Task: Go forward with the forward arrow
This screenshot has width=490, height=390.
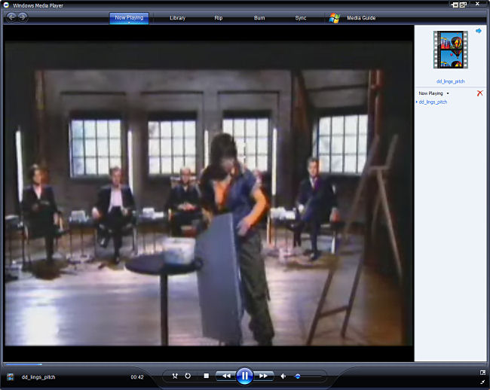Action: coord(23,17)
